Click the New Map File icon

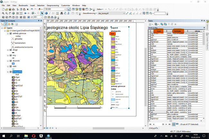tap(3, 9)
